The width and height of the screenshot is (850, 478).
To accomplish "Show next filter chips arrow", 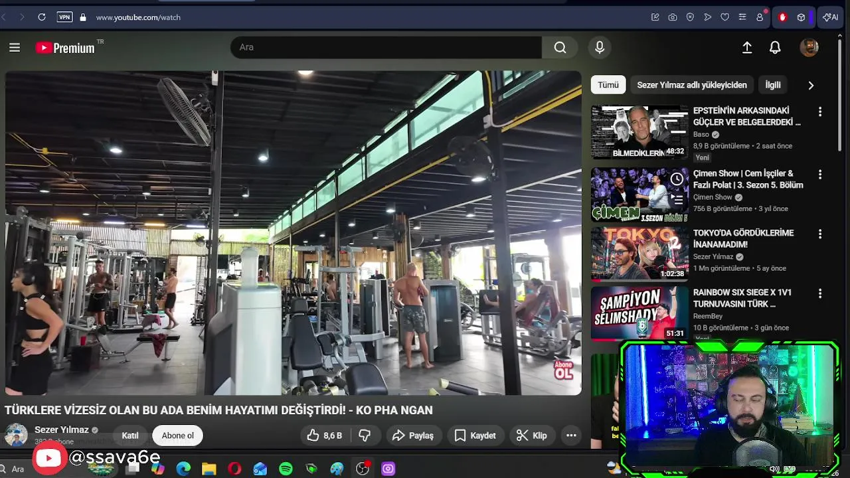I will click(x=811, y=85).
